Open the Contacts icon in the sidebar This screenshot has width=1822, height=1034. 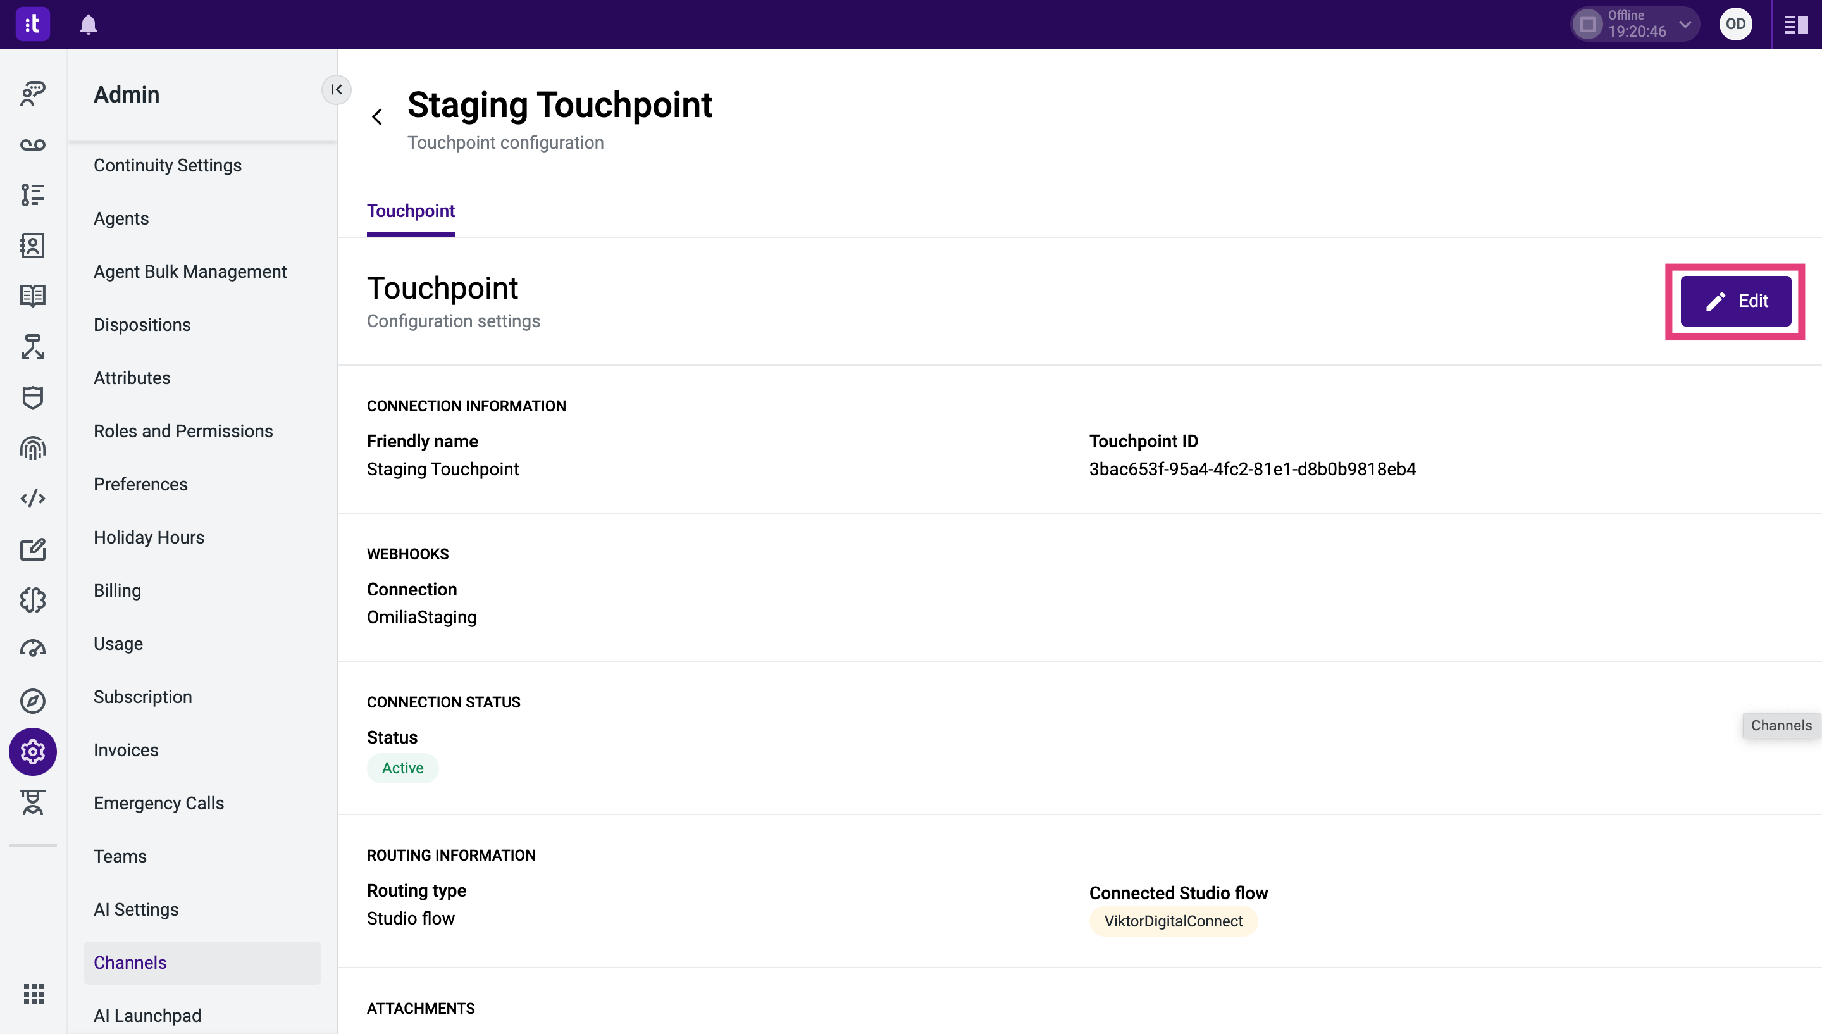tap(33, 245)
